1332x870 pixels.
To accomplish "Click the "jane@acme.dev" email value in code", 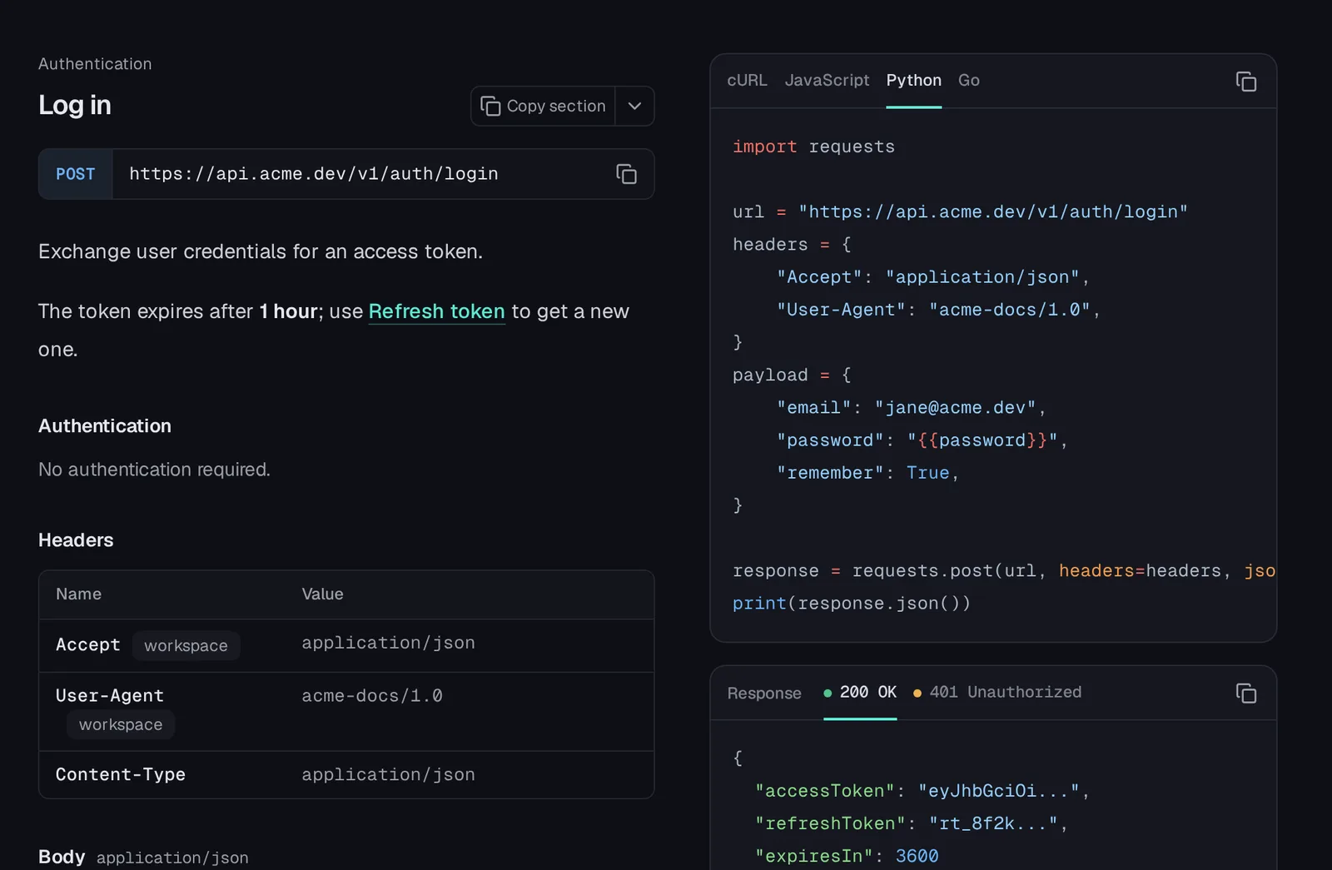I will click(x=955, y=408).
